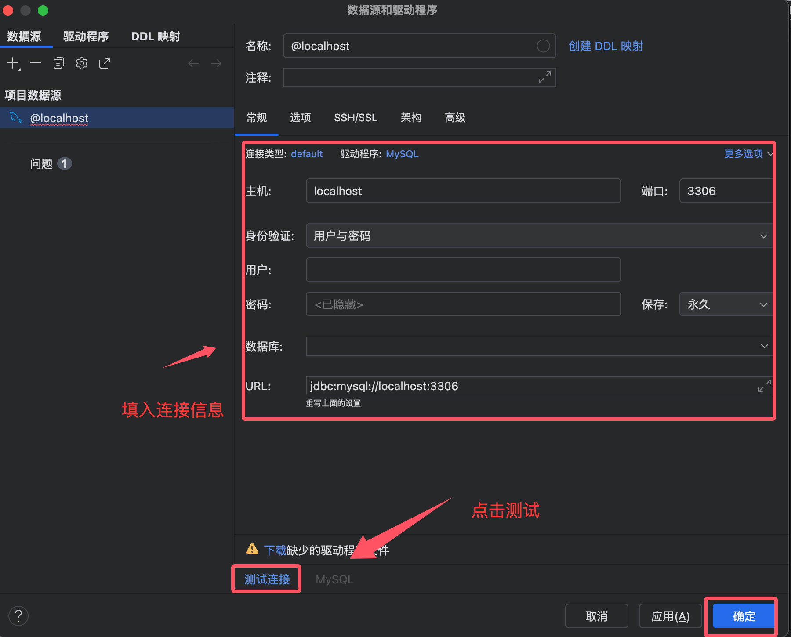Remove data source with minus icon
Image resolution: width=791 pixels, height=637 pixels.
36,64
